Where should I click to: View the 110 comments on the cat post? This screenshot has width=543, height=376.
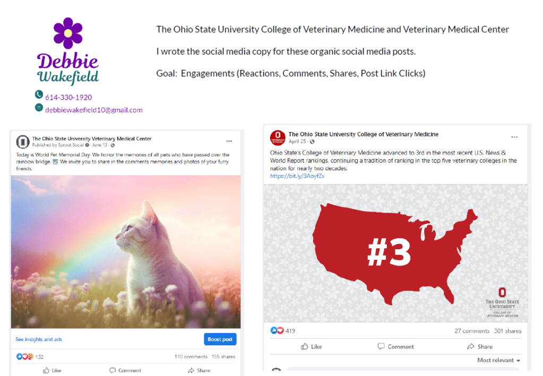(191, 357)
